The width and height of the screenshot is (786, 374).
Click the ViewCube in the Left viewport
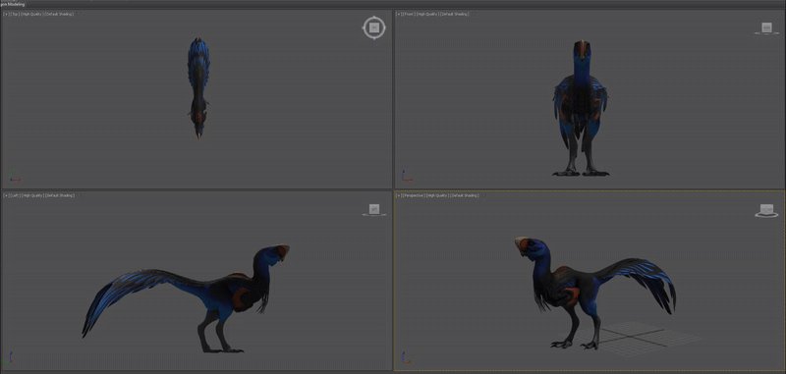(374, 210)
